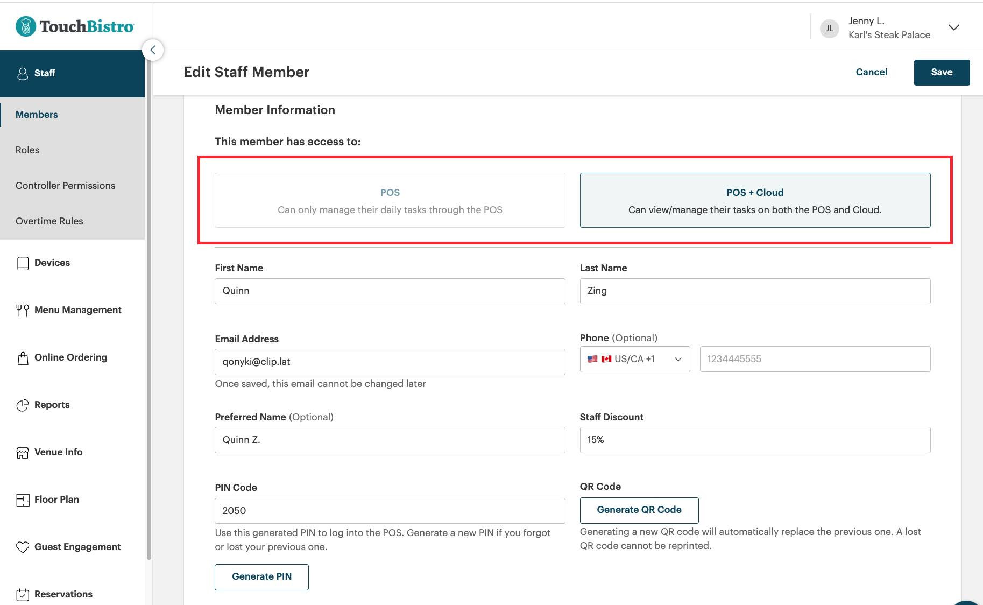The height and width of the screenshot is (605, 983).
Task: Click the Menu Management fork icon
Action: pos(23,311)
